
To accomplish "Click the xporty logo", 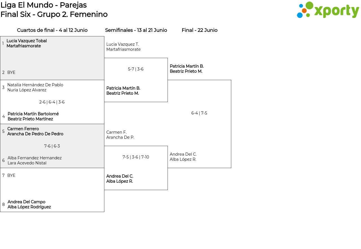I will [328, 10].
